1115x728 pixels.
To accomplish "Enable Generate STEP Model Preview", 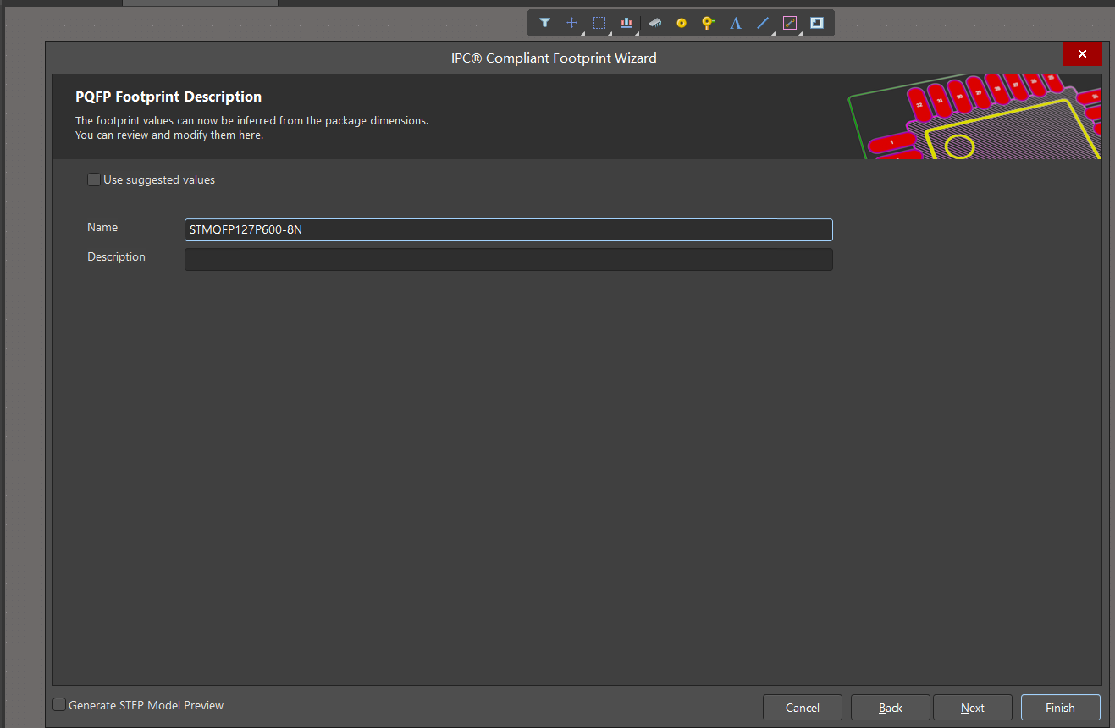I will click(59, 704).
